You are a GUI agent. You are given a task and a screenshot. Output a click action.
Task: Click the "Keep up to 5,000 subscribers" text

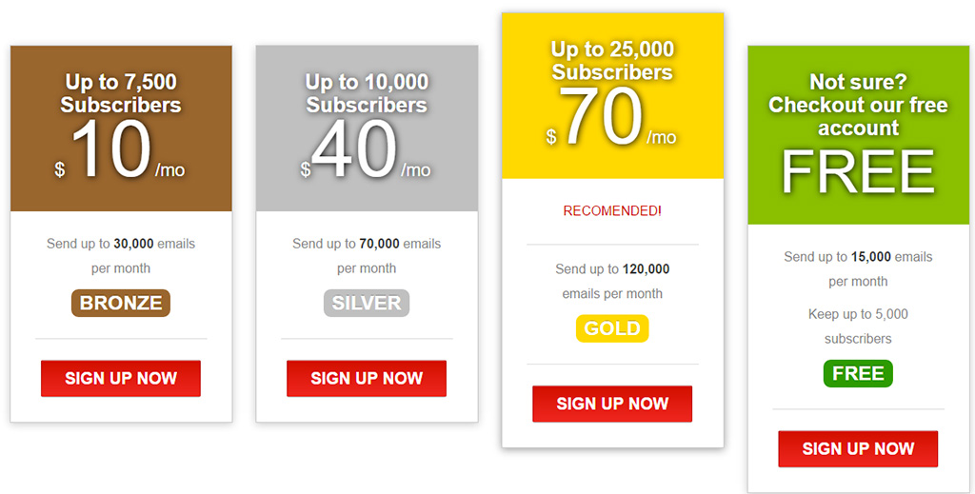pos(858,326)
